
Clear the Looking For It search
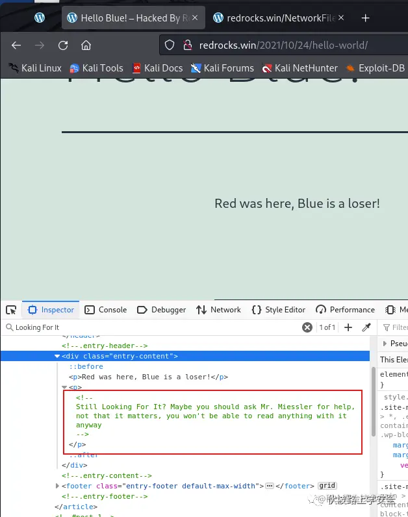point(307,327)
